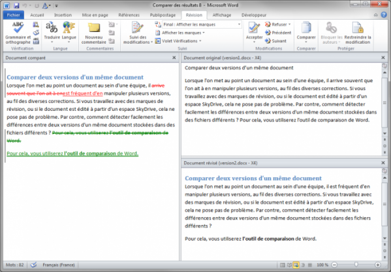Click the next comment icon in Commentaires group
The height and width of the screenshot is (272, 391).
pos(112,41)
